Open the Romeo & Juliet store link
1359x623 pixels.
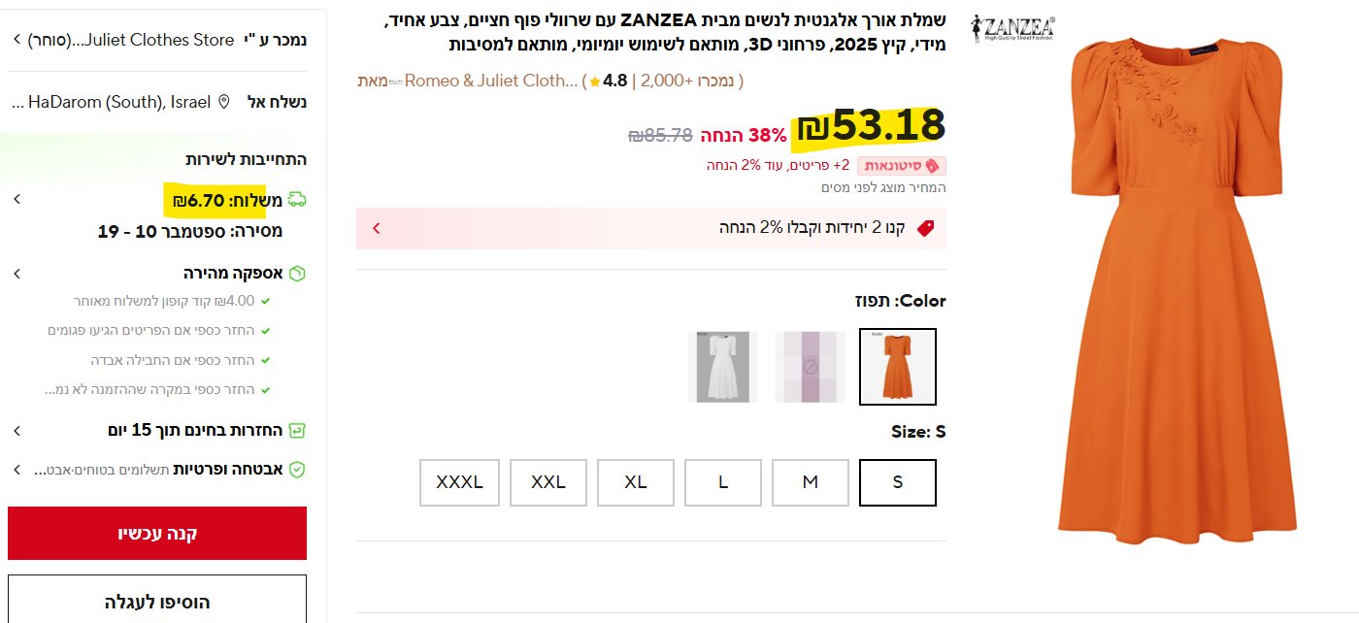pyautogui.click(x=490, y=81)
